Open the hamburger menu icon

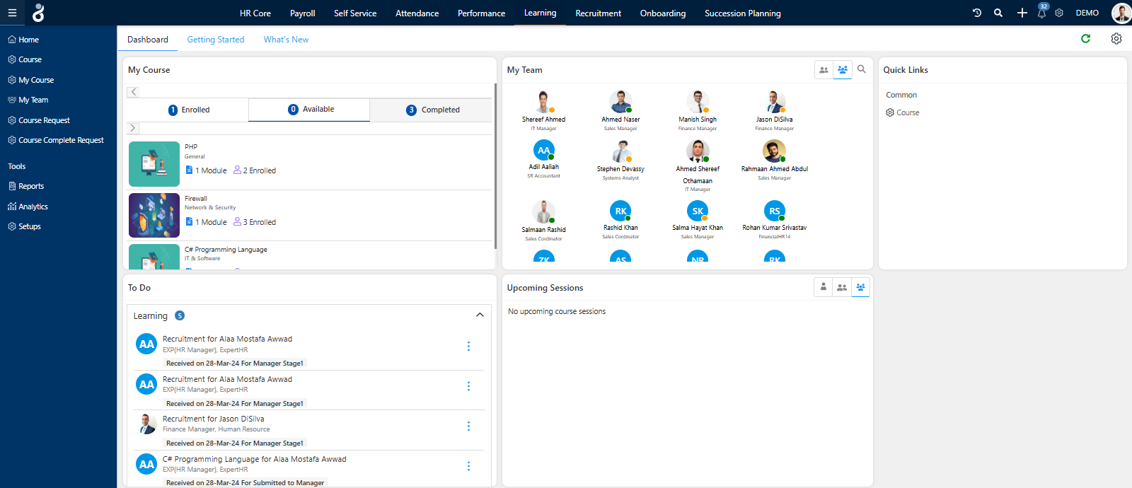pos(12,13)
